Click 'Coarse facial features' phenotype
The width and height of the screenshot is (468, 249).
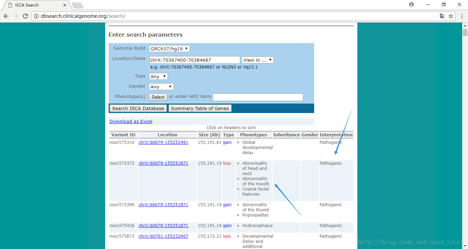(256, 191)
